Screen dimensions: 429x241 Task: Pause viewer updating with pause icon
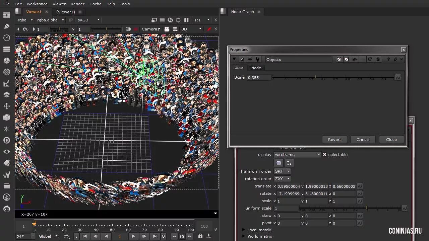[186, 20]
